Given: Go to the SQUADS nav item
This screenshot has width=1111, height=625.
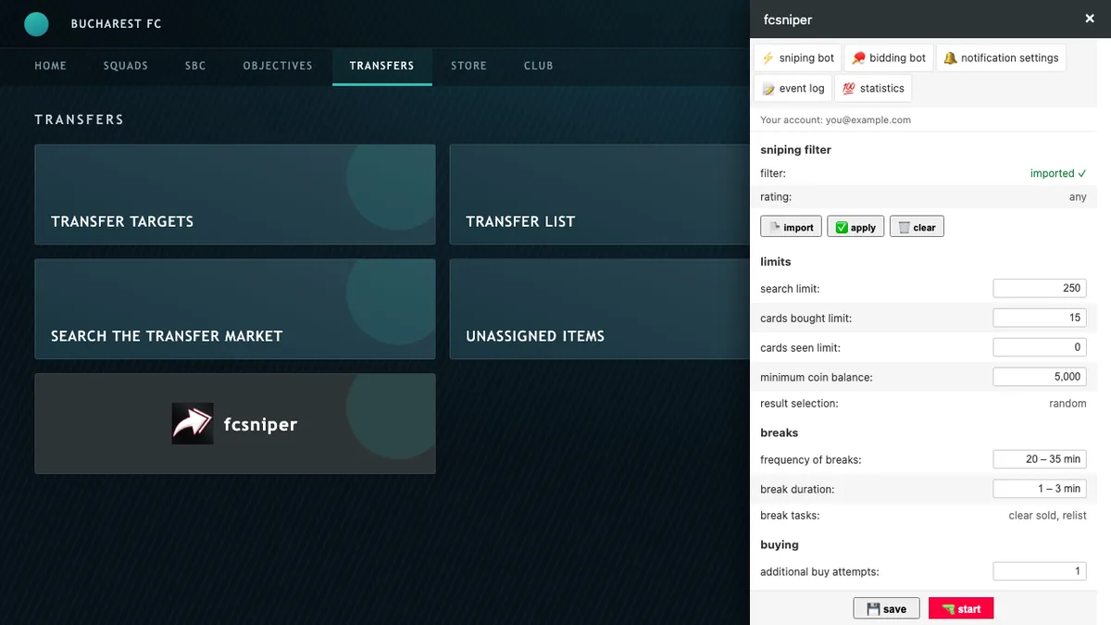Looking at the screenshot, I should (x=126, y=66).
